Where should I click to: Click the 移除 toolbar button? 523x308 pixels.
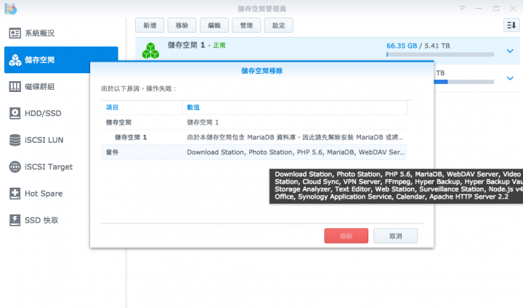[x=182, y=25]
